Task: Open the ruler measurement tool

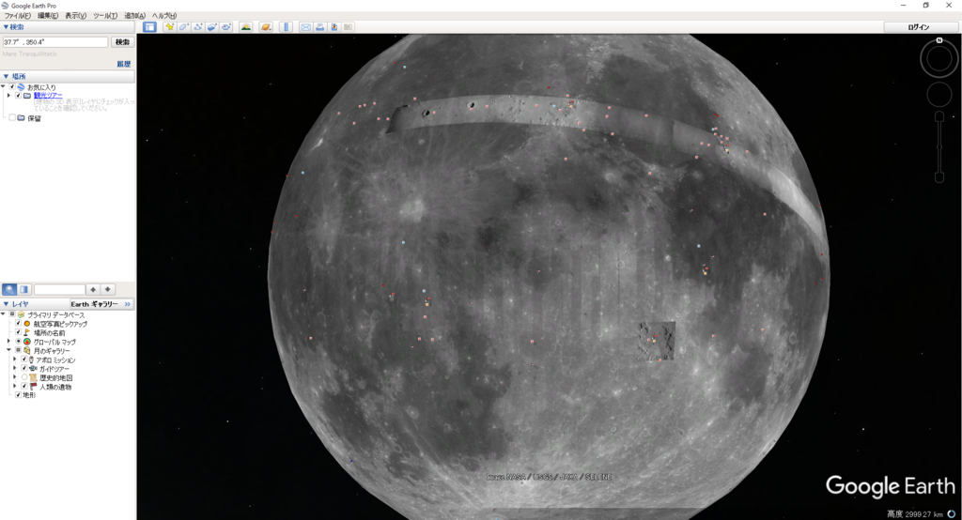Action: [x=286, y=27]
